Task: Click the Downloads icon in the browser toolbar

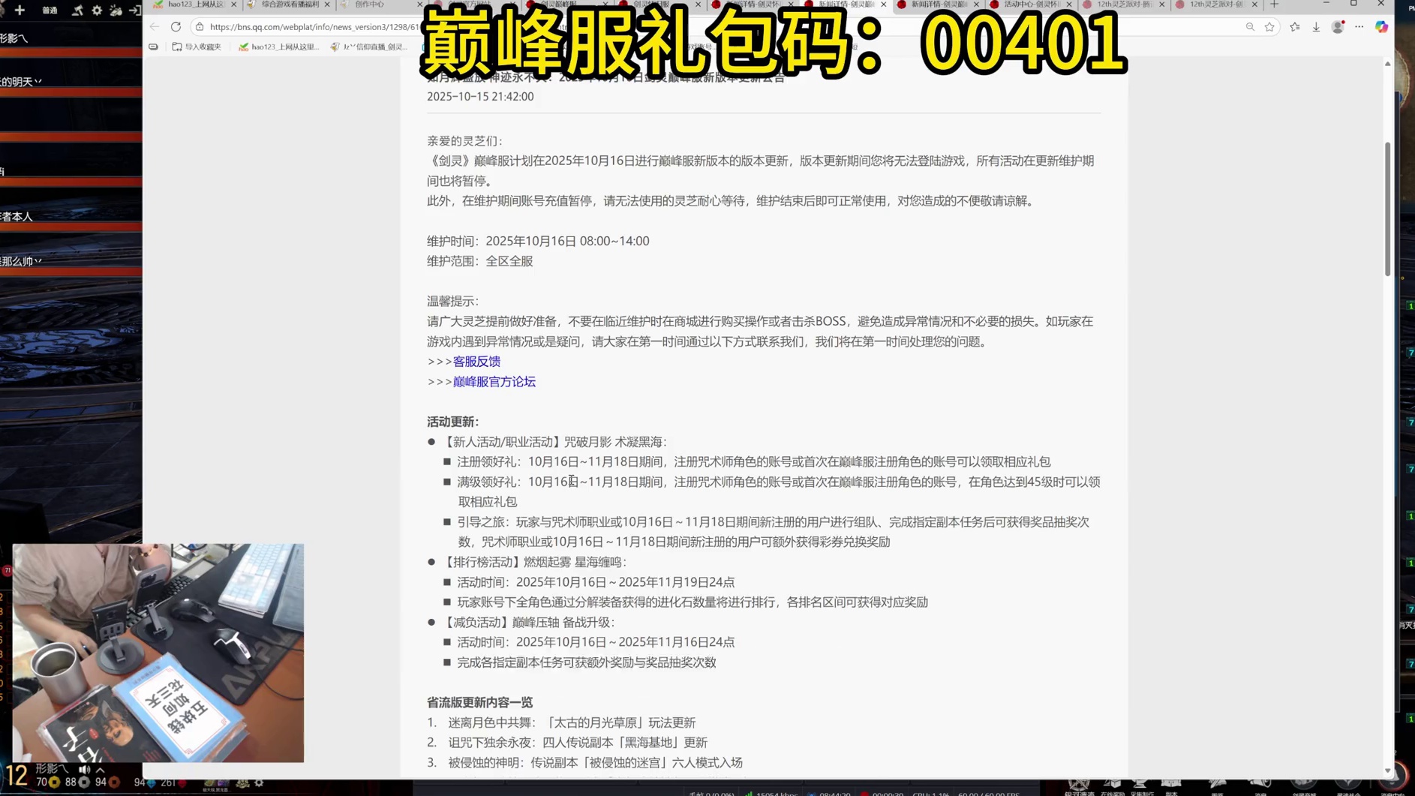Action: [1316, 27]
